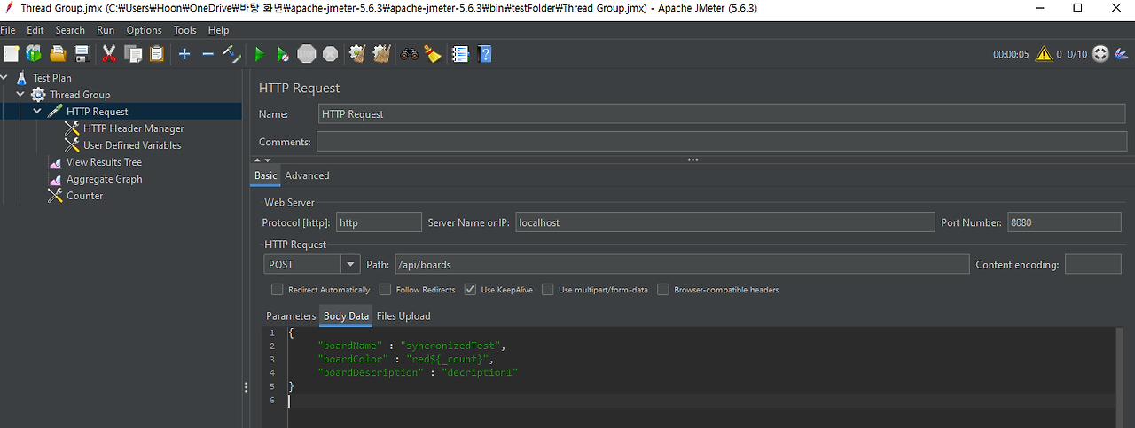Click the remote engine globe icon at top right
1135x428 pixels.
(x=1100, y=54)
